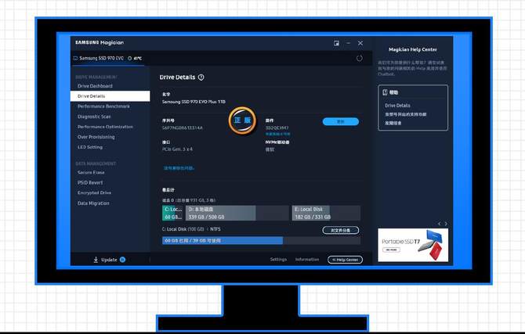Open the Over Provisioning page
Image resolution: width=525 pixels, height=334 pixels.
click(x=96, y=137)
